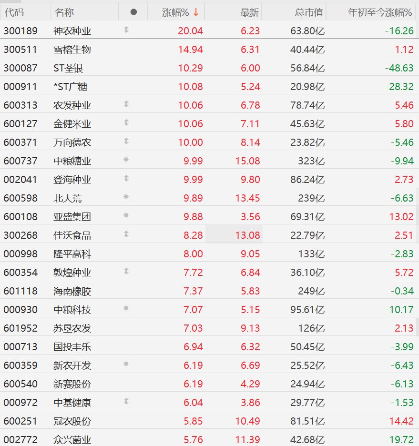
Task: Click 雪榕生物 market cap 40.44亿
Action: click(x=307, y=50)
